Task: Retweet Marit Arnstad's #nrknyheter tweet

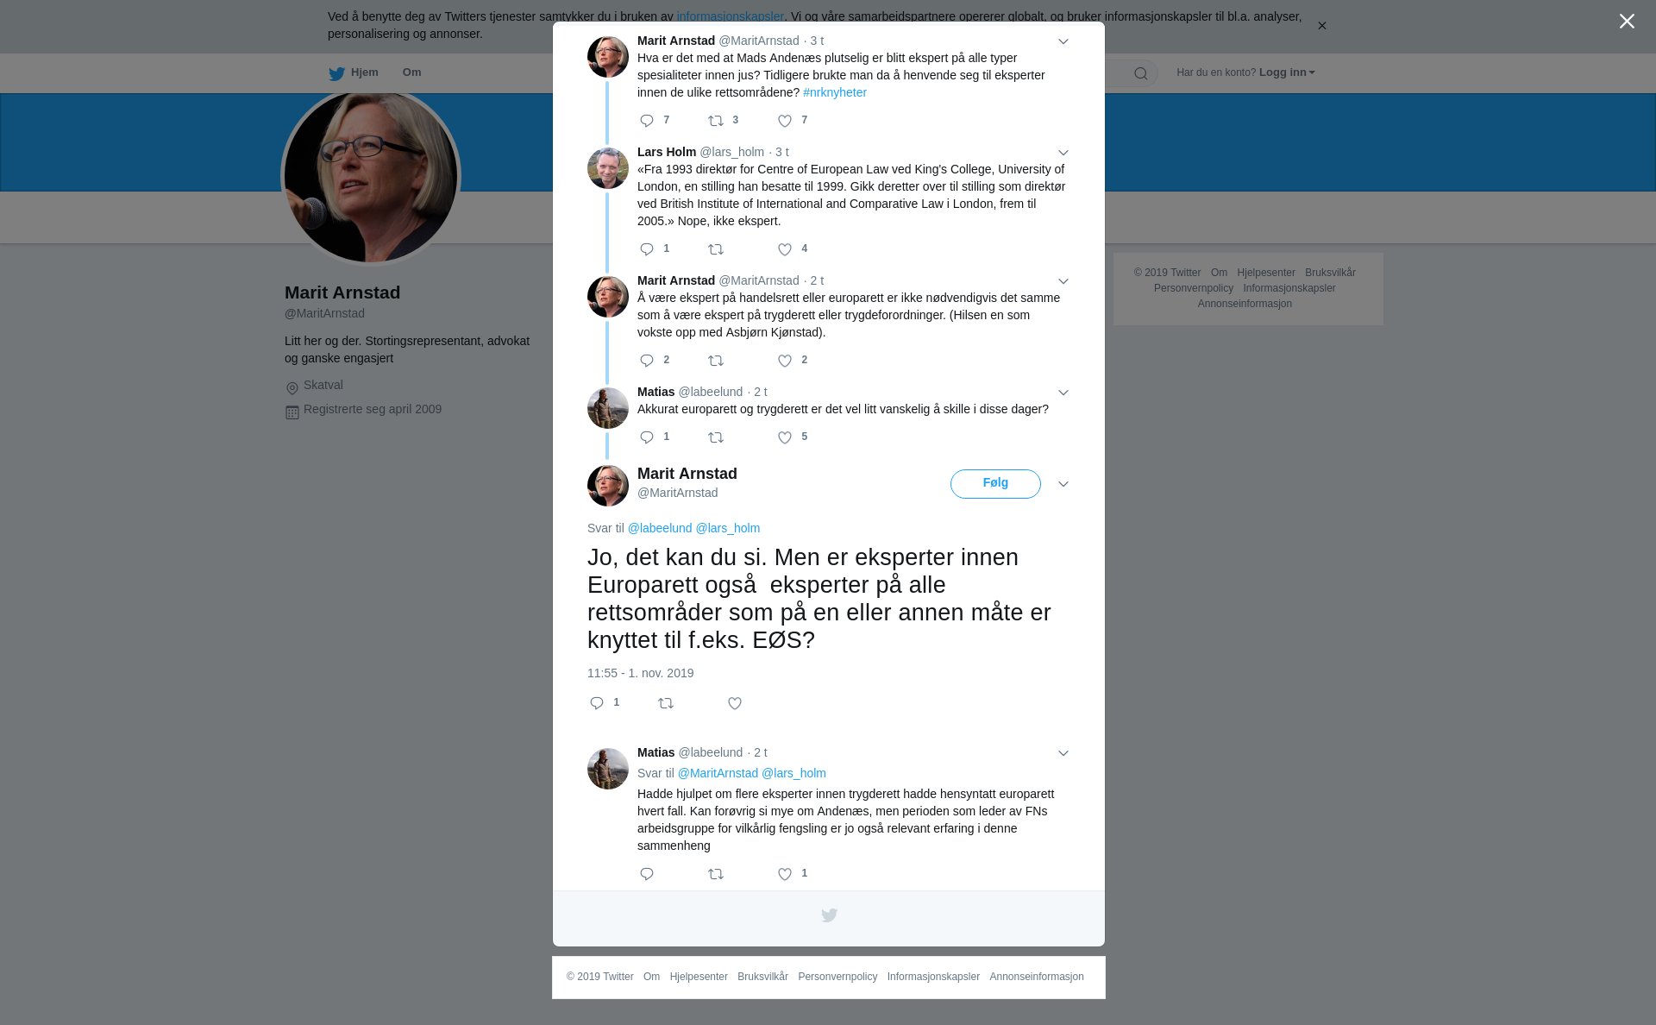Action: point(716,121)
